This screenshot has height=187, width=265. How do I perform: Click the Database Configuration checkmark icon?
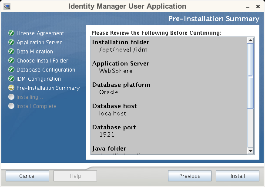[x=11, y=70]
